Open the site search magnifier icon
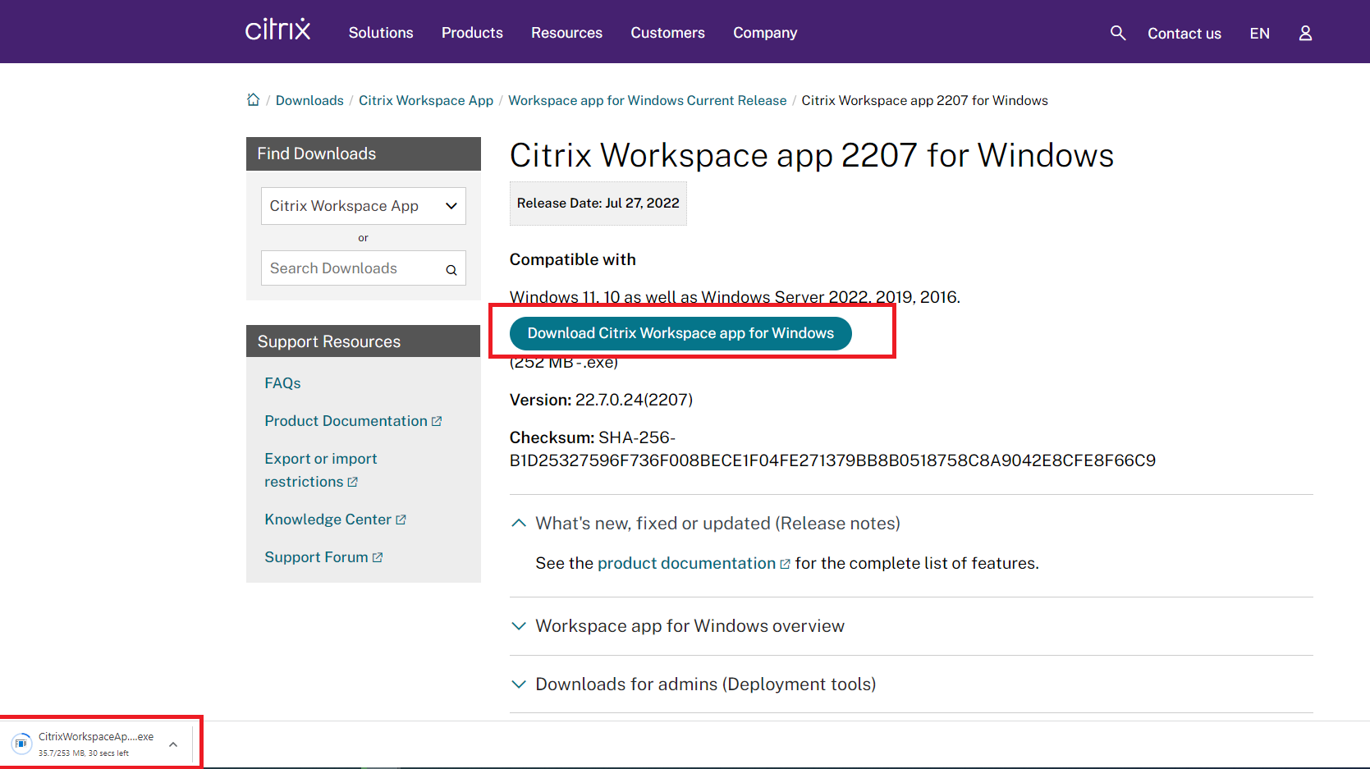 point(1117,33)
